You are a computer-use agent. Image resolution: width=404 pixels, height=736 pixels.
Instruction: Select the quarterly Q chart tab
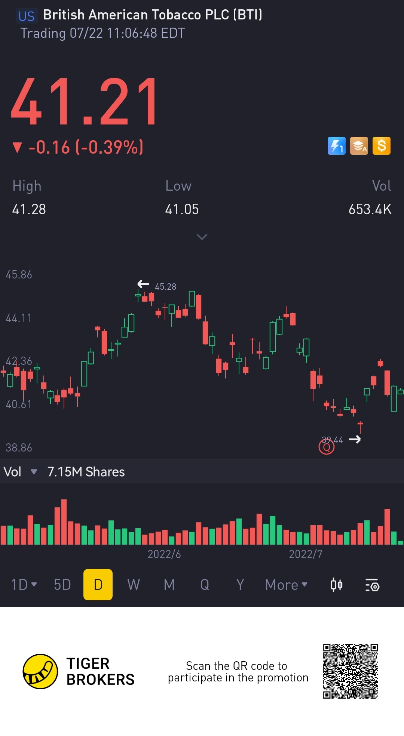[205, 585]
